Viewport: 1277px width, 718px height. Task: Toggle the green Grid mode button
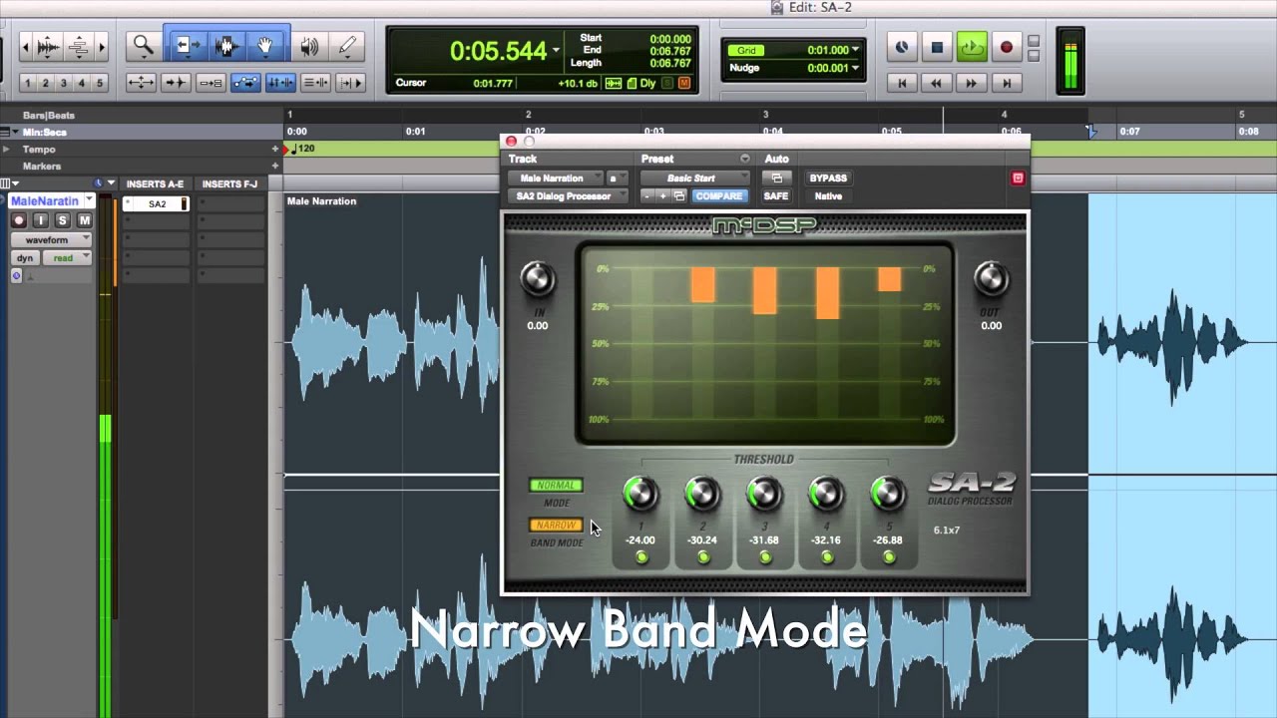pyautogui.click(x=746, y=50)
